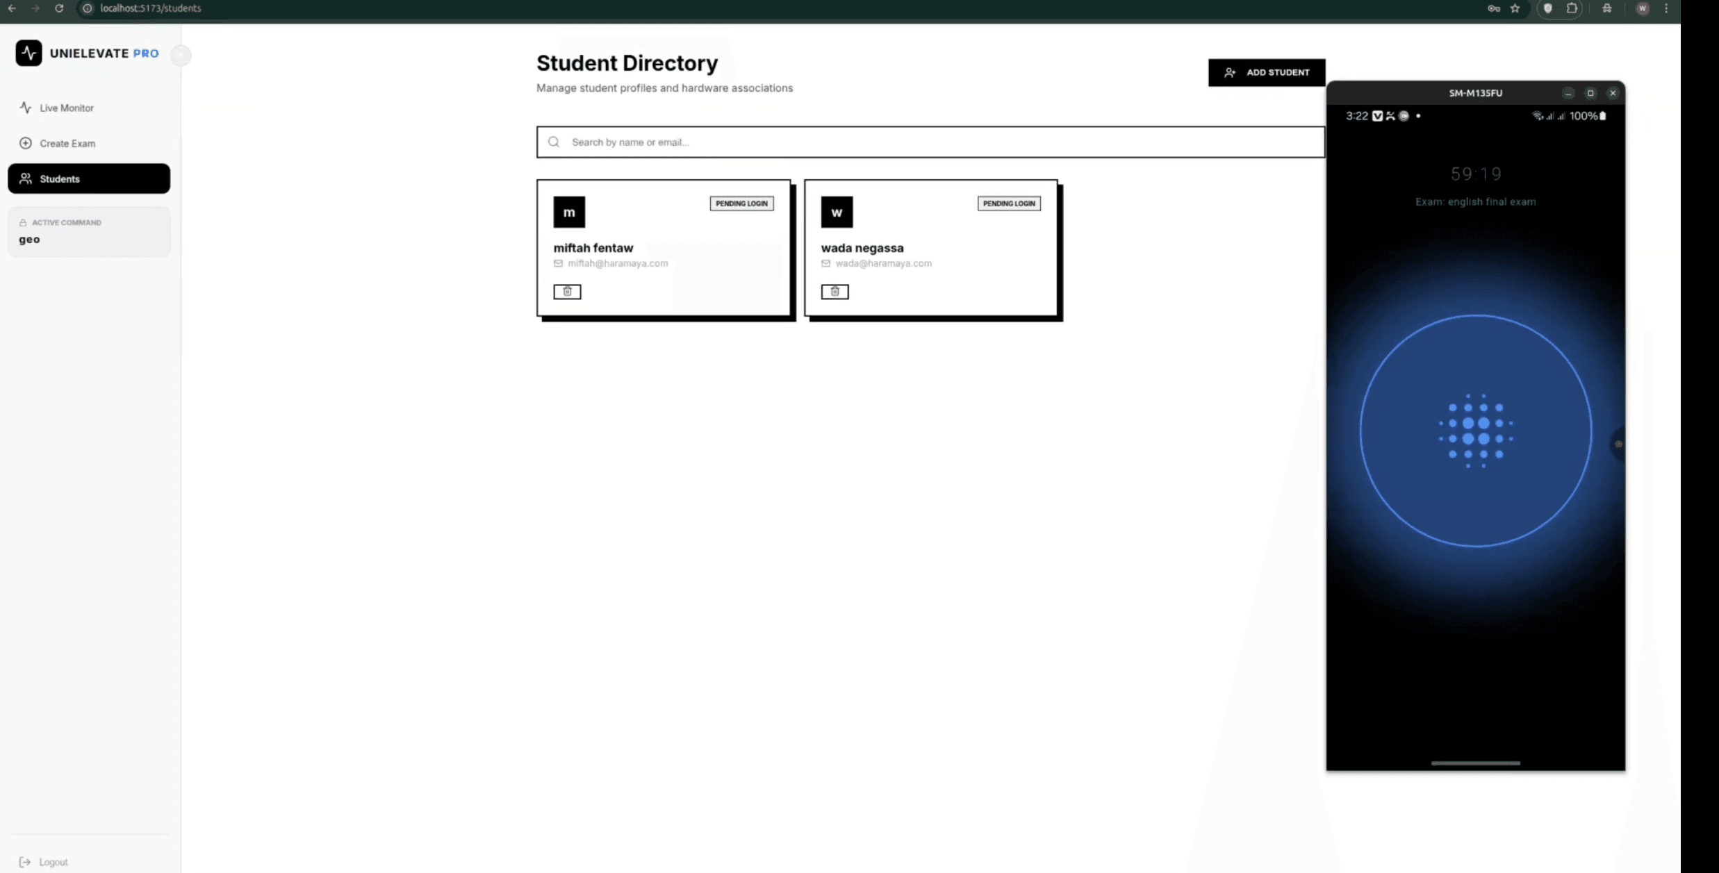Viewport: 1719px width, 873px height.
Task: Click the password key icon in address bar
Action: (1493, 8)
